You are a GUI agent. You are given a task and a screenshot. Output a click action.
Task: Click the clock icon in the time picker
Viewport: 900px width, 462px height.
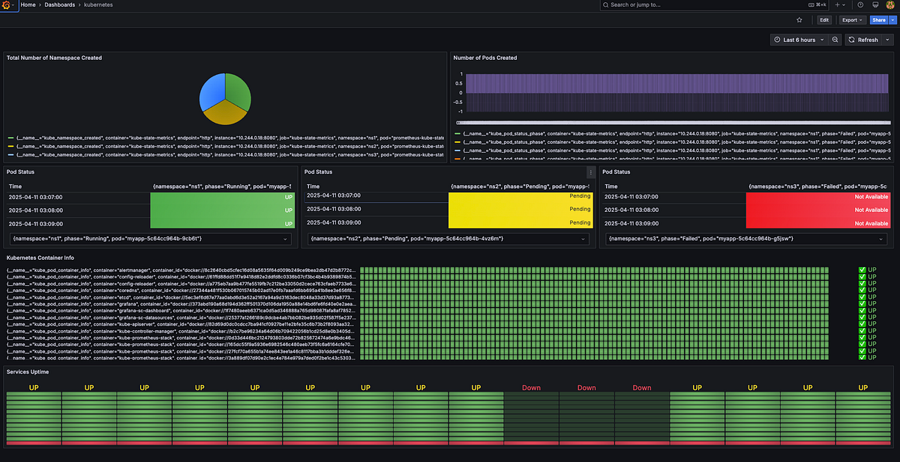pos(777,40)
